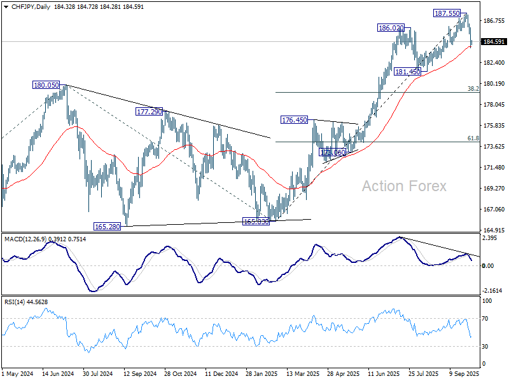
Task: Click the CHFJPY,Daily chart title
Action: point(31,7)
